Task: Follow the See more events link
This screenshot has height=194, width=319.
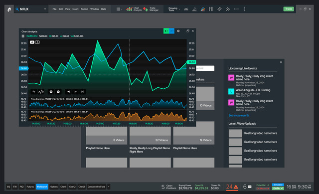Action: (239, 115)
